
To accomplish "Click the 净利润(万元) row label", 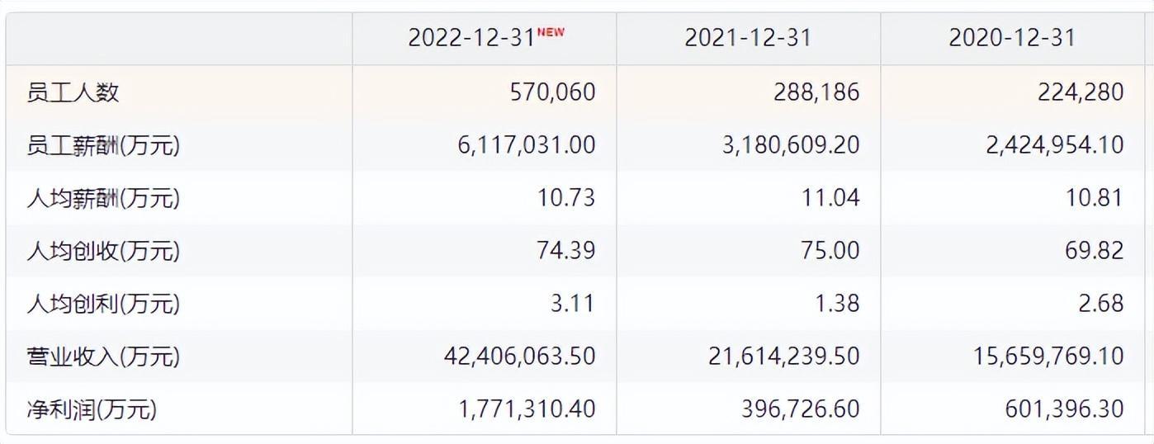I will tap(92, 409).
